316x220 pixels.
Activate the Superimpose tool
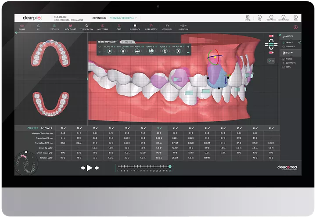click(151, 27)
